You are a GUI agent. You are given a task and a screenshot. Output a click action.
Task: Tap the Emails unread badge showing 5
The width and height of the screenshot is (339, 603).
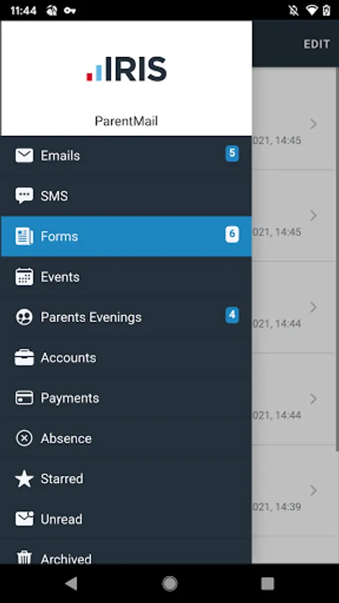click(232, 153)
